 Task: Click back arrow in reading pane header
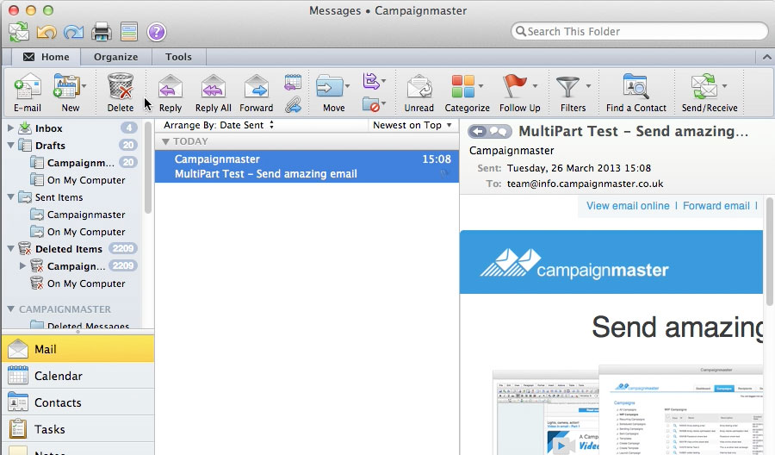(478, 132)
